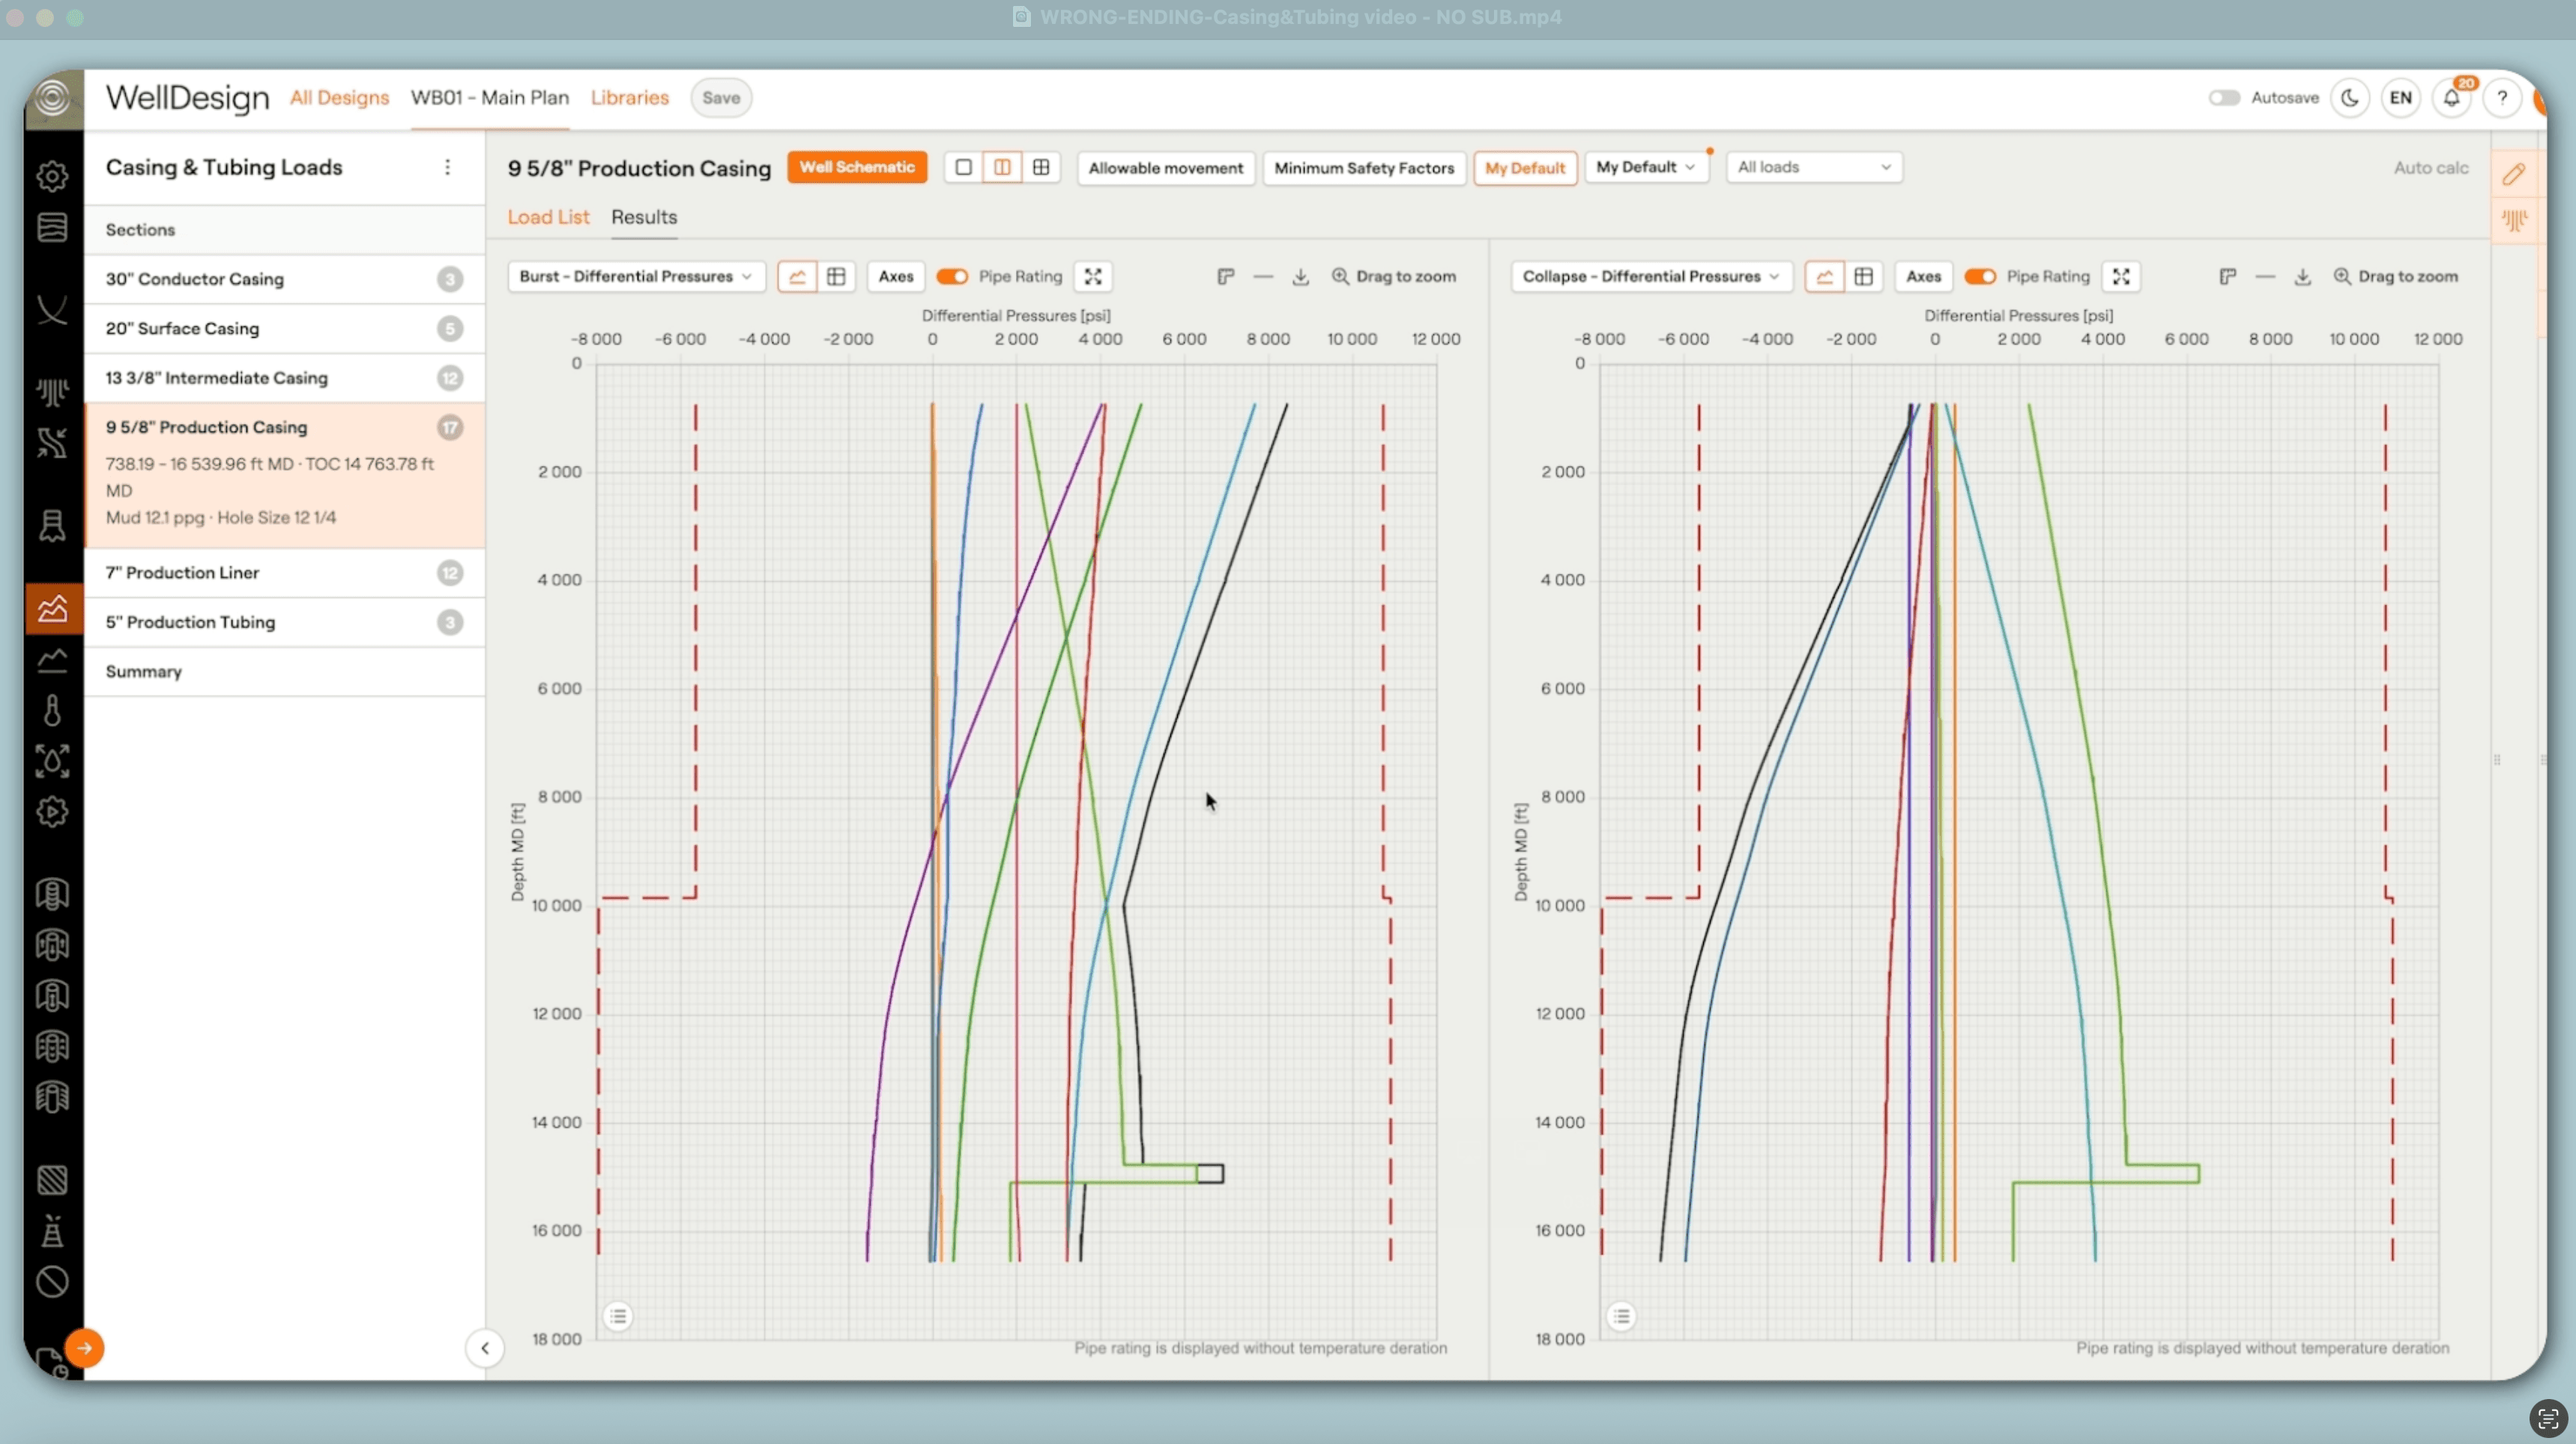Download the Burst chart
This screenshot has width=2576, height=1444.
tap(1300, 277)
